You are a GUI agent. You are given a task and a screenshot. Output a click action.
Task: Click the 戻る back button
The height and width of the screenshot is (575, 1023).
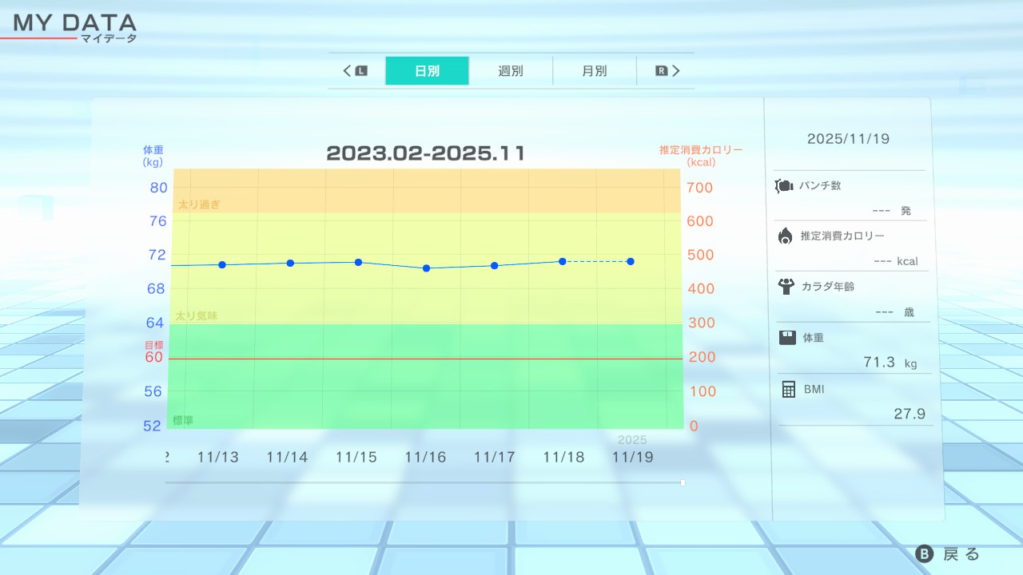coord(948,554)
